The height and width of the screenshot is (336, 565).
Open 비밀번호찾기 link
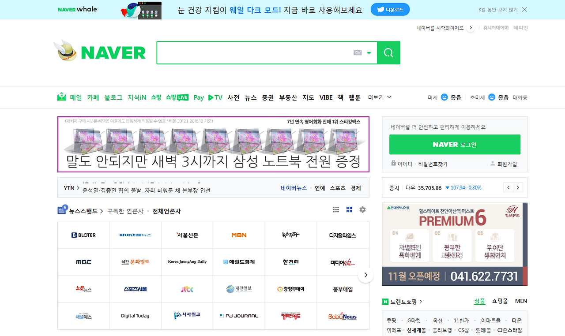pyautogui.click(x=433, y=164)
